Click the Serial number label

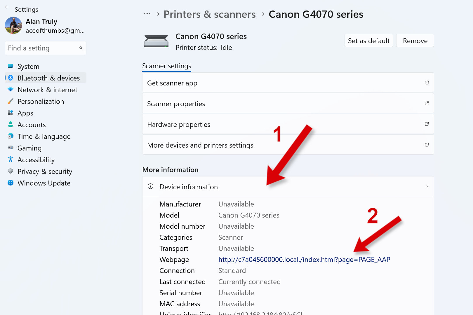click(181, 293)
